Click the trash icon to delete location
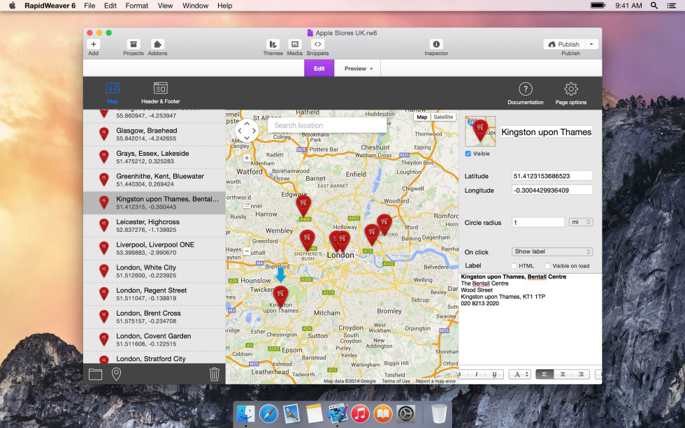This screenshot has height=428, width=685. [214, 374]
